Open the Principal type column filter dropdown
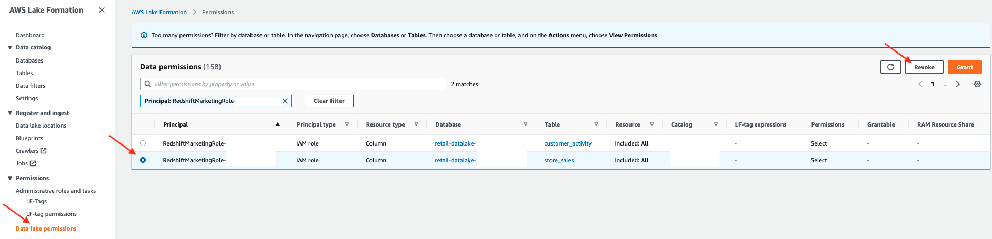The image size is (992, 239). coord(347,124)
